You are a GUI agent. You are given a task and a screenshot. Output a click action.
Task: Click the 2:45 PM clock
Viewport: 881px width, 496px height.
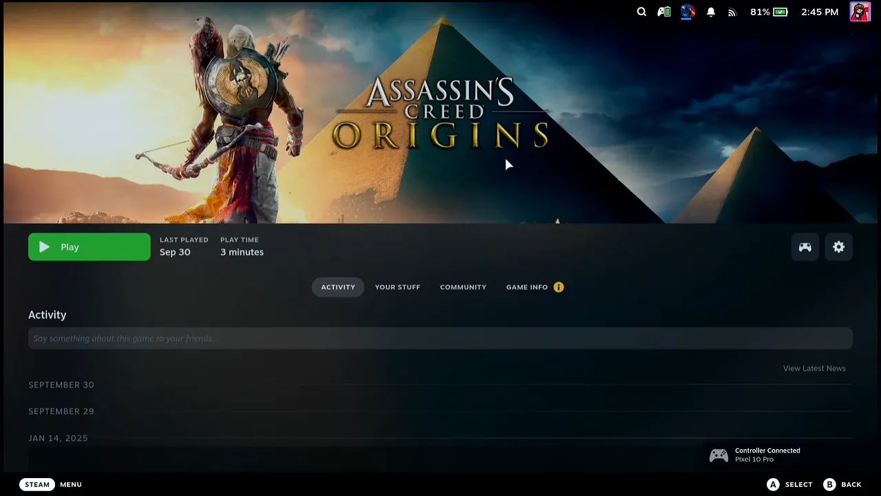[820, 12]
